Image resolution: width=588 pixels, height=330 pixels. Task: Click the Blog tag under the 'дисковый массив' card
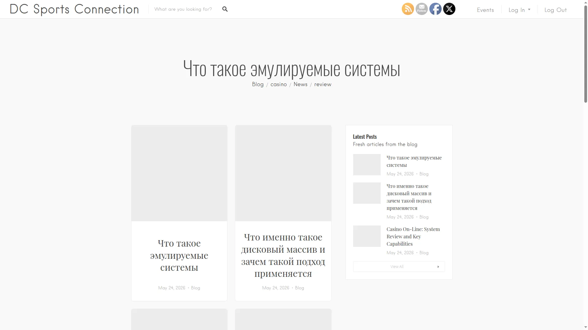tap(300, 288)
